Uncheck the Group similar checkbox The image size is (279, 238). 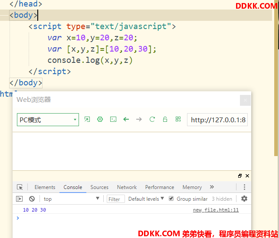(x=171, y=199)
